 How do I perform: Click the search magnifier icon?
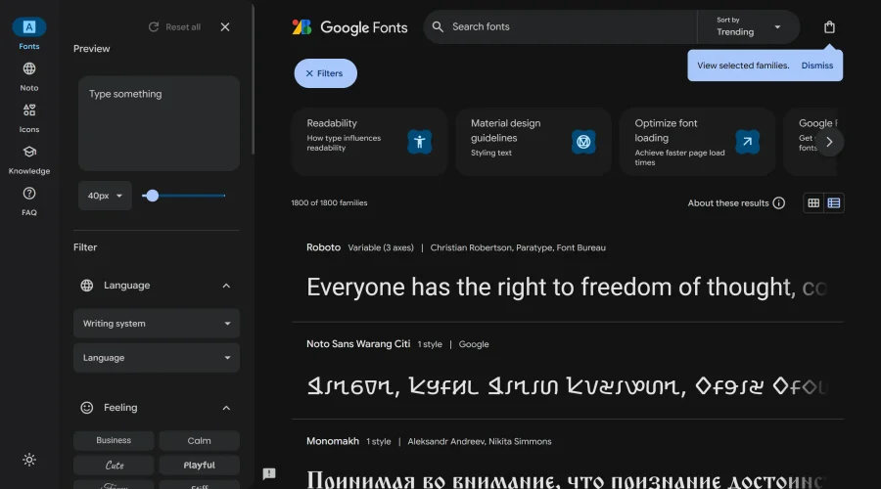(438, 26)
